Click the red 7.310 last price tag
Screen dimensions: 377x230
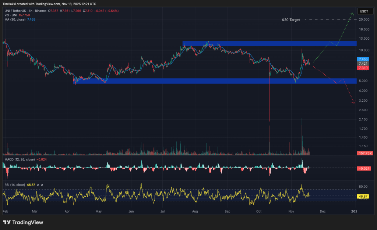pos(362,68)
